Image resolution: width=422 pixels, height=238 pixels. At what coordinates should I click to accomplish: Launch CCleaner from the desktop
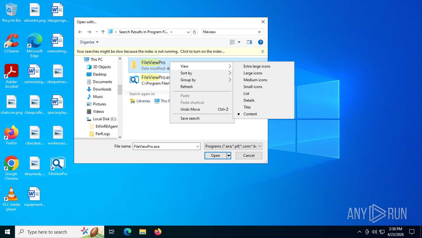coord(11,43)
